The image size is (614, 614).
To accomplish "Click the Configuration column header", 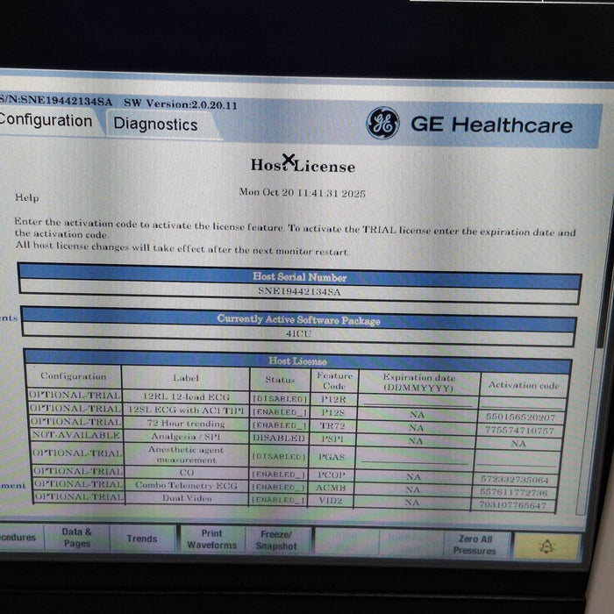I will pyautogui.click(x=73, y=376).
